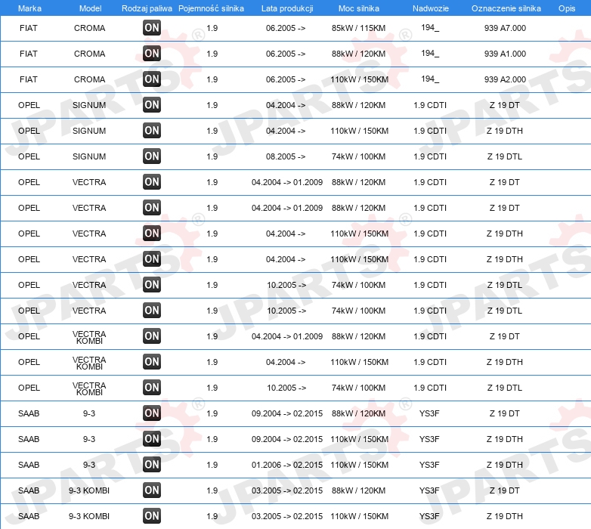Click FIAT in the 939 A1.000 row
This screenshot has width=591, height=529.
29,54
